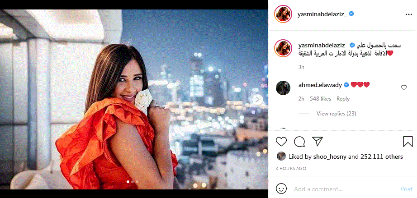
Task: Open the comment bubble icon
Action: point(299,142)
